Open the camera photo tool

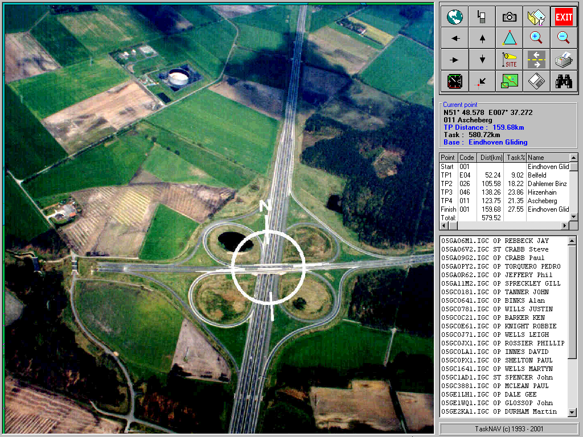[510, 17]
